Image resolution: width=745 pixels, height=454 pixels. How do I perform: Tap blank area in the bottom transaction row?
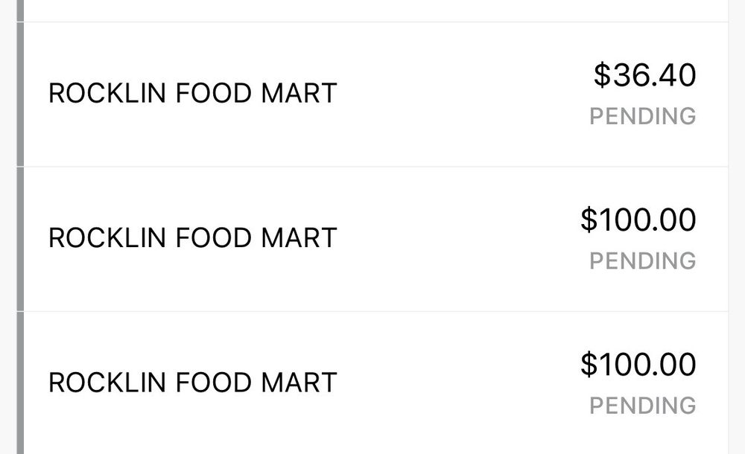(x=462, y=383)
